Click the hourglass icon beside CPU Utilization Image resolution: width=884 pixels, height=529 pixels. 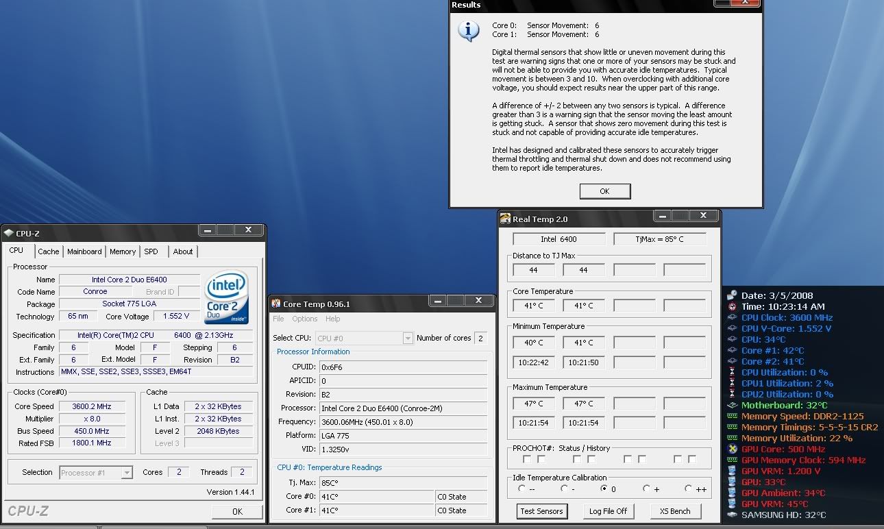(733, 372)
